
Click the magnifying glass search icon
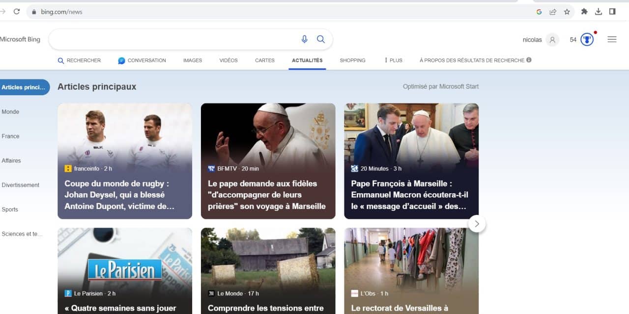point(321,39)
